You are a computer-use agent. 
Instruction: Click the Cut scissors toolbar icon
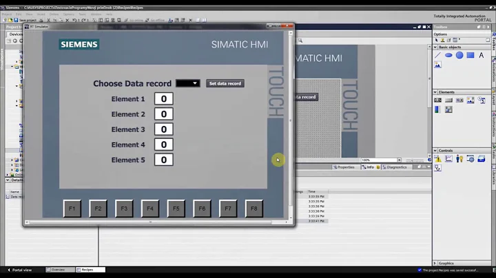pyautogui.click(x=48, y=20)
